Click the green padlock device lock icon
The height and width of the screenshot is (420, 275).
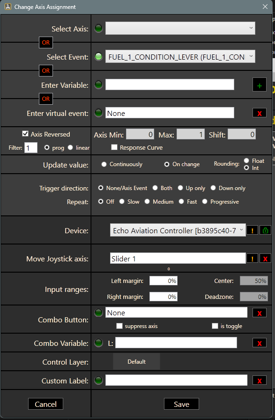click(265, 230)
